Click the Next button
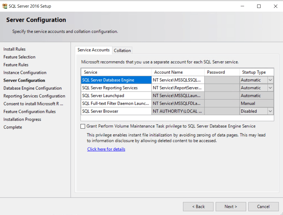 pos(230,206)
